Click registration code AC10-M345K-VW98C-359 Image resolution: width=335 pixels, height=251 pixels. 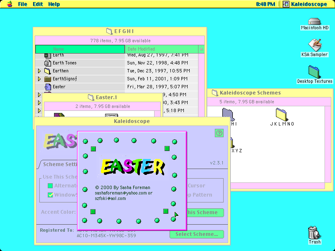pyautogui.click(x=106, y=236)
